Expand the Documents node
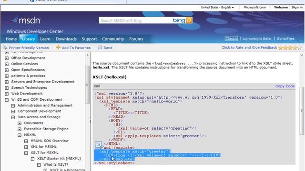 tap(20, 123)
